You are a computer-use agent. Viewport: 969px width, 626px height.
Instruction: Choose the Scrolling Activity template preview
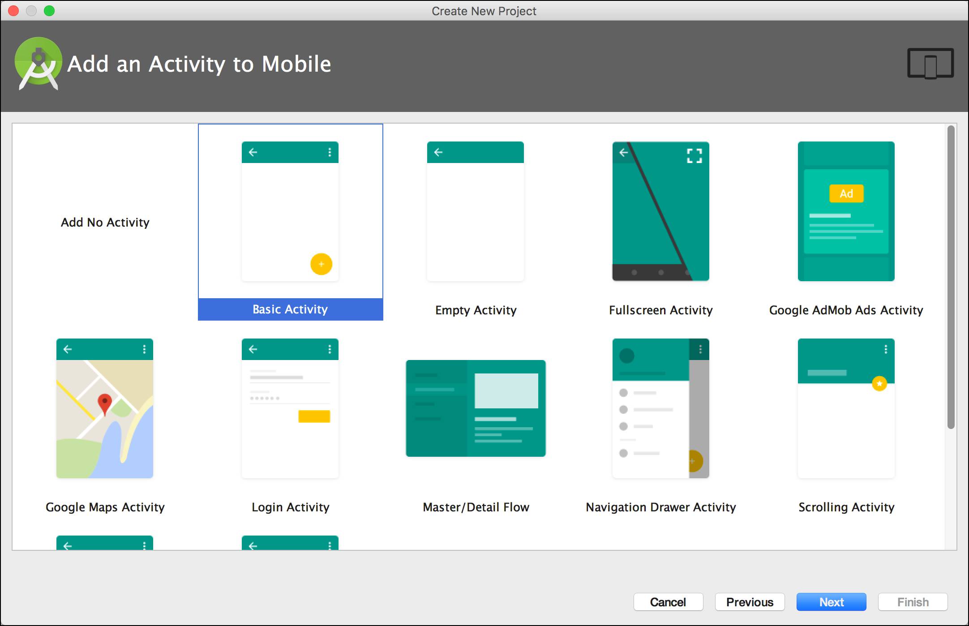pos(846,408)
